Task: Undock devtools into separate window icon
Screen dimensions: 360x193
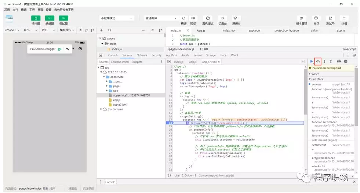Action: coord(354,55)
